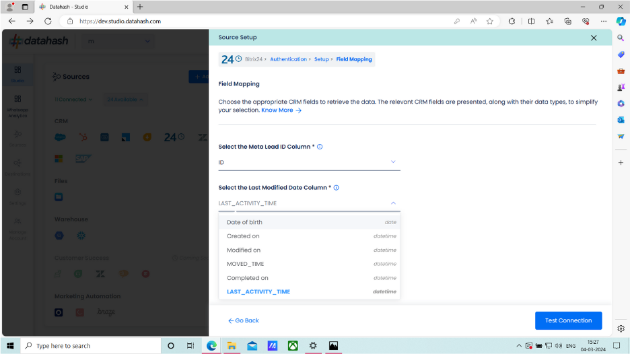Image resolution: width=630 pixels, height=354 pixels.
Task: Open Settings gear on the taskbar
Action: (x=313, y=345)
